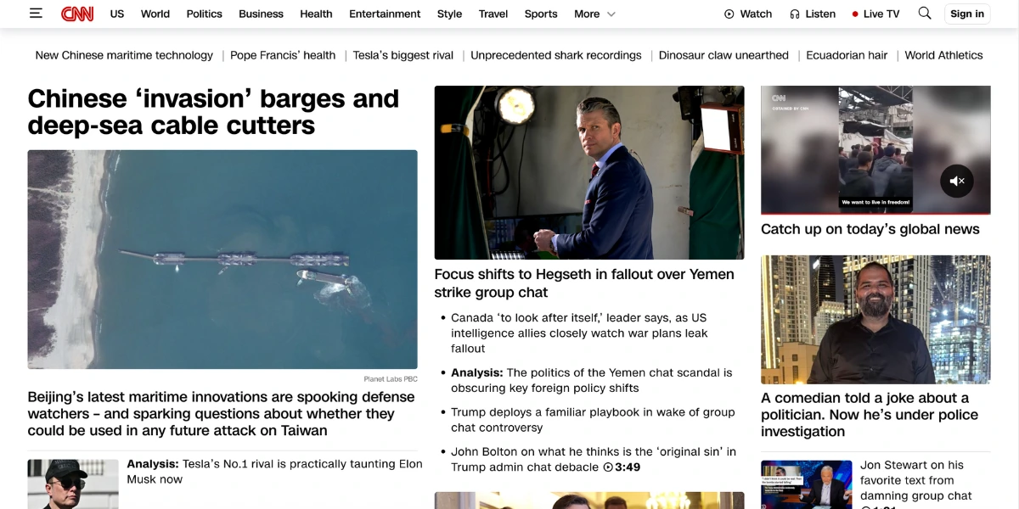This screenshot has width=1019, height=509.
Task: Click the satellite barge image
Action: click(222, 259)
